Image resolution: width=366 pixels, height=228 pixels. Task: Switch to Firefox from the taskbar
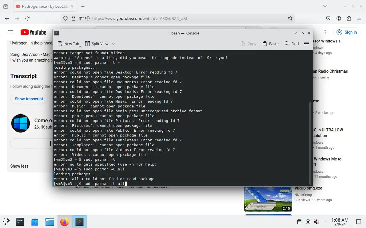[65, 222]
